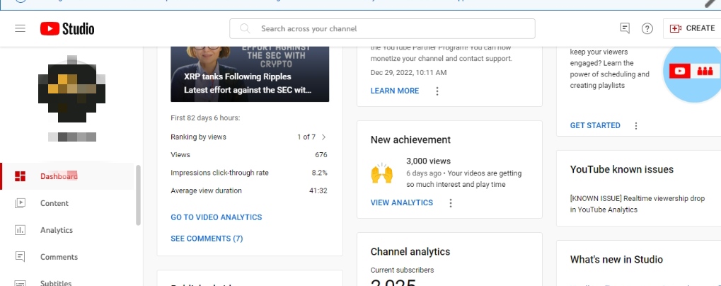This screenshot has width=721, height=286.
Task: Open the Help question mark icon
Action: tap(647, 28)
